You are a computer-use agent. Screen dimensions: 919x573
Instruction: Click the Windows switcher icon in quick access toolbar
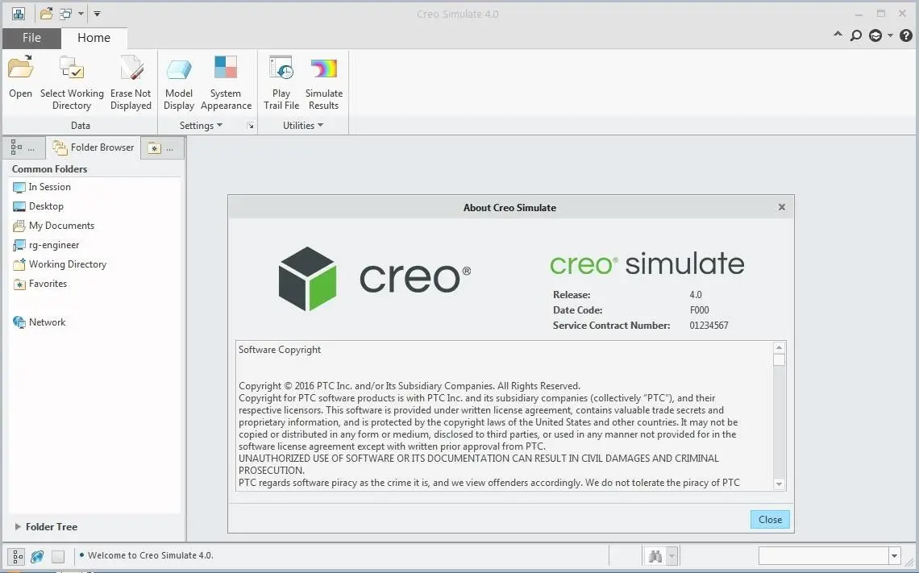pos(65,14)
